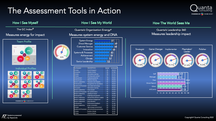This screenshot has height=121, width=216.
Task: Click the Other bar in the 360 chart
Action: (x=169, y=86)
